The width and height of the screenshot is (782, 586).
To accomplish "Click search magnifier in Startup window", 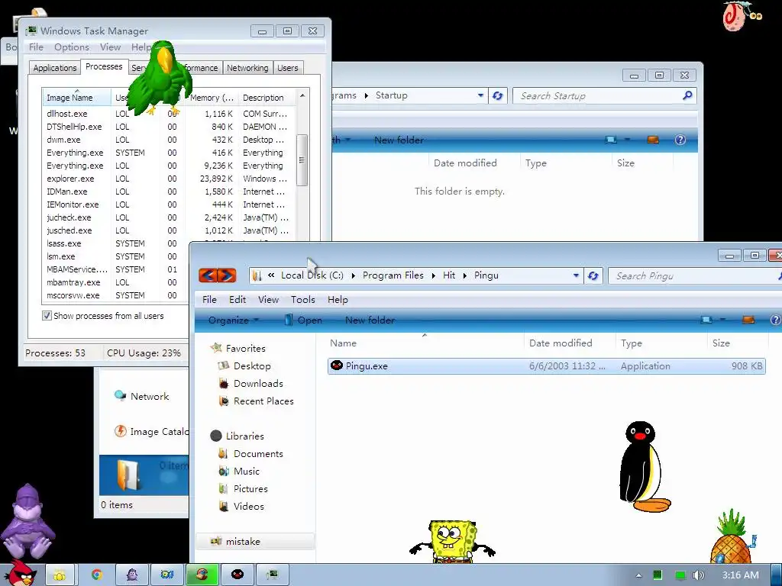I will click(x=687, y=95).
